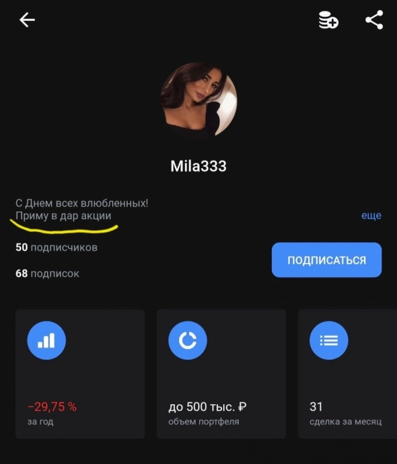The width and height of the screenshot is (397, 464).
Task: Tap the ПОДПИСАТЬСЯ subscribe button
Action: pyautogui.click(x=326, y=260)
